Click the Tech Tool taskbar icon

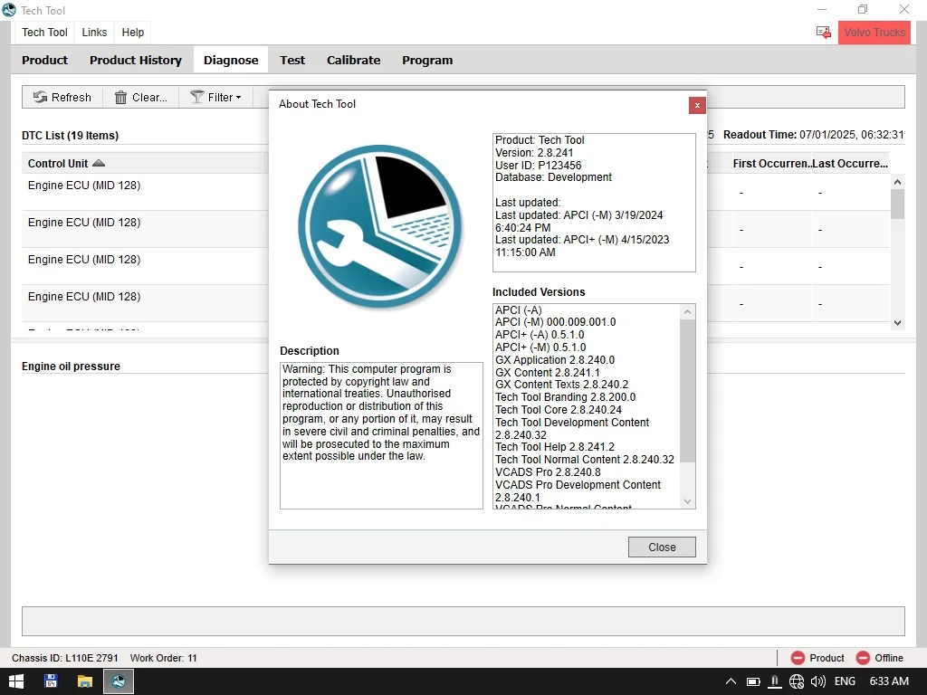click(x=119, y=681)
